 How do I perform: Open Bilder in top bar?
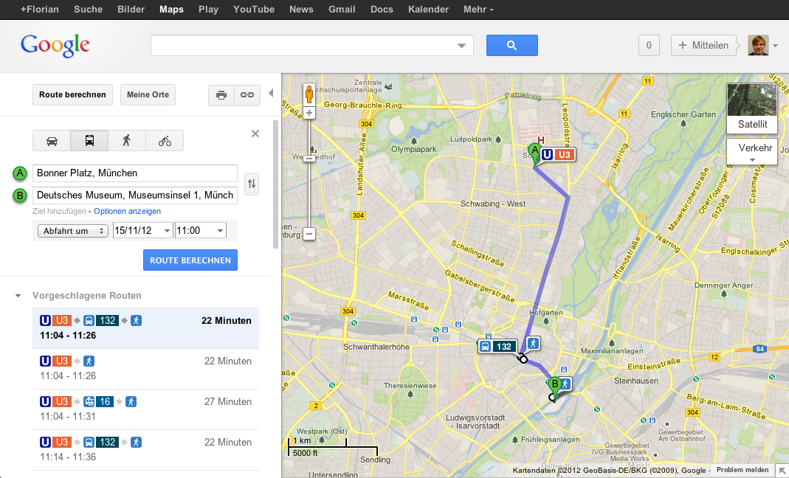coord(131,9)
